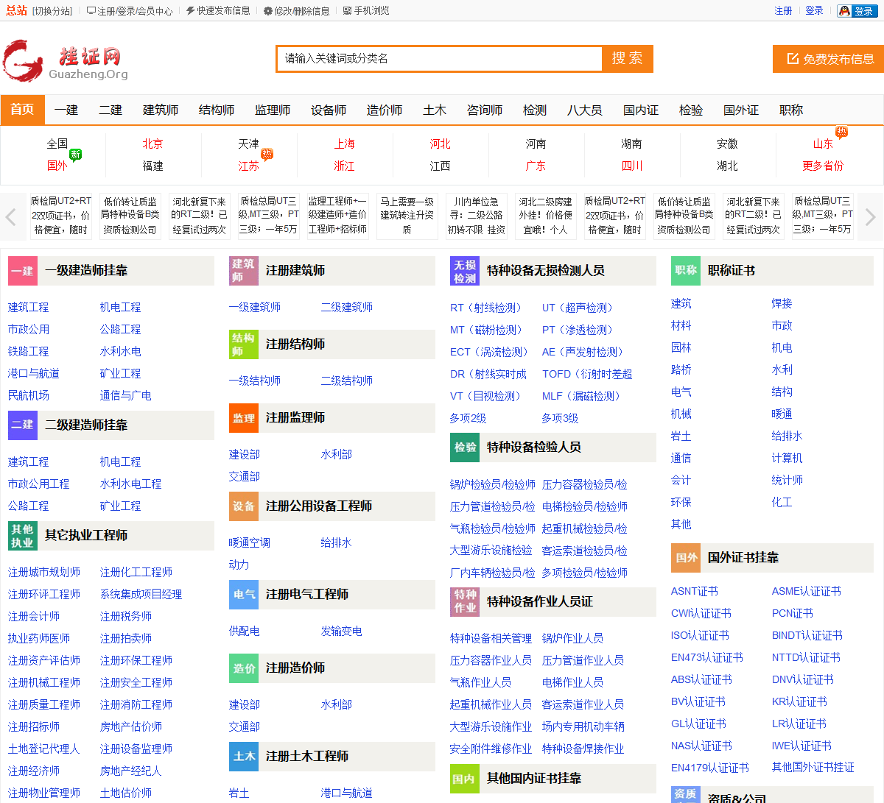884x803 pixels.
Task: Expand 更多省份 province list
Action: click(x=823, y=166)
